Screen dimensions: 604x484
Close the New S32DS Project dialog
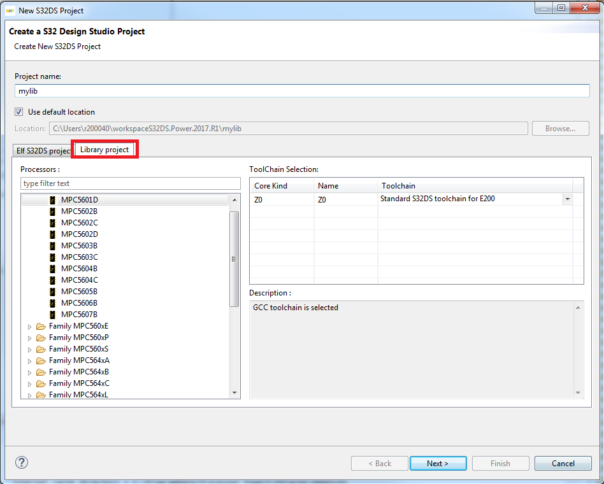(x=585, y=8)
